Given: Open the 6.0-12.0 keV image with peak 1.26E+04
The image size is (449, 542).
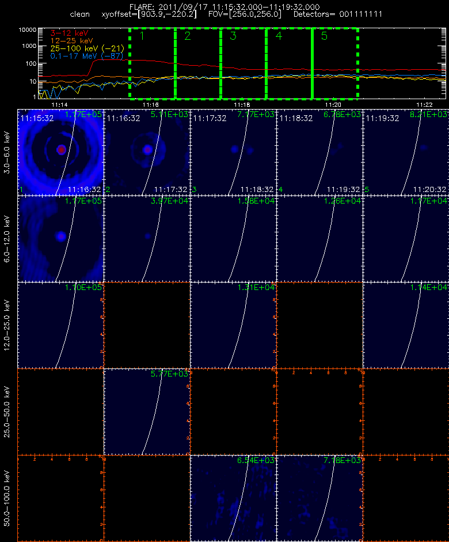Looking at the screenshot, I should [x=319, y=239].
